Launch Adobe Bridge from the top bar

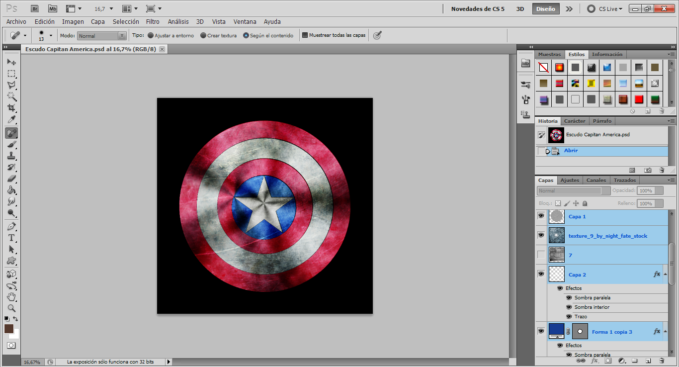tap(34, 8)
